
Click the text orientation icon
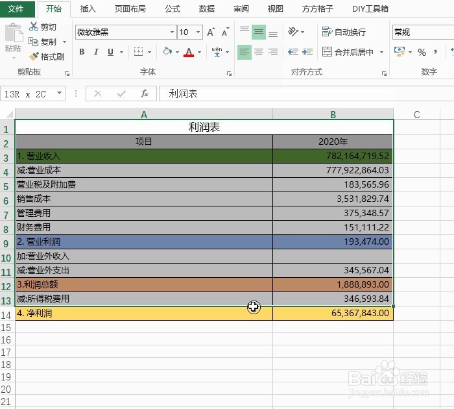(x=293, y=31)
